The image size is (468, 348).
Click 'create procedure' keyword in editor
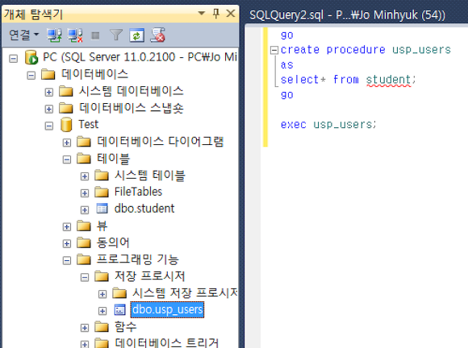click(x=332, y=50)
